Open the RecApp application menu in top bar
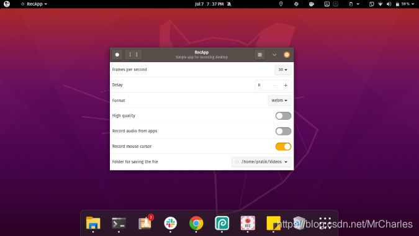The image size is (419, 236). click(x=34, y=4)
